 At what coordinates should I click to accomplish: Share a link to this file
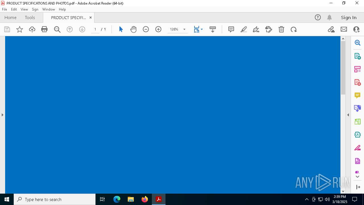click(x=331, y=29)
